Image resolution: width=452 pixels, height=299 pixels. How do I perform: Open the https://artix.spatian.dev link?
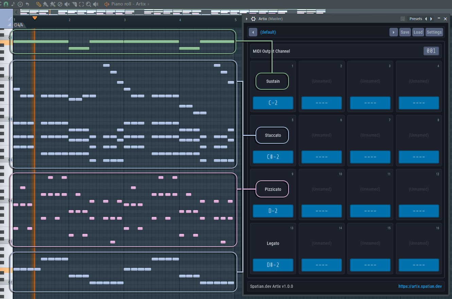[x=420, y=286]
